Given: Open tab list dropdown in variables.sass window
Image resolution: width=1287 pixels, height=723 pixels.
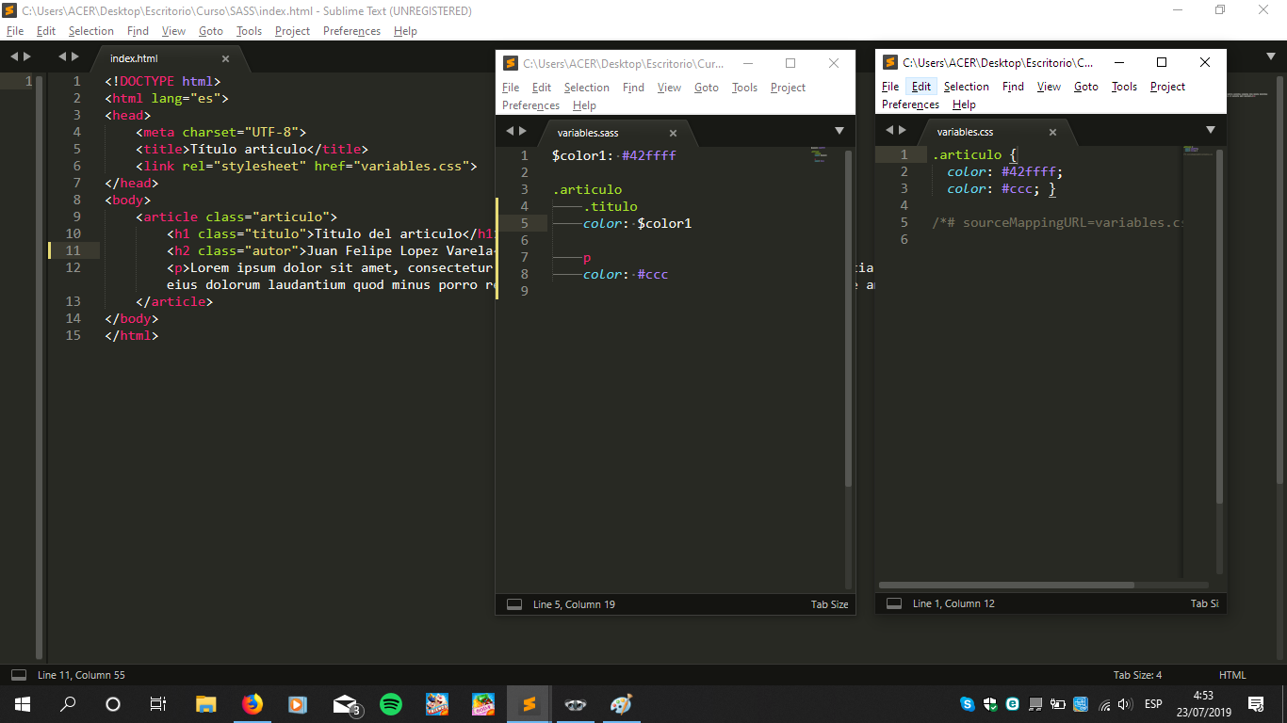Looking at the screenshot, I should tap(839, 131).
